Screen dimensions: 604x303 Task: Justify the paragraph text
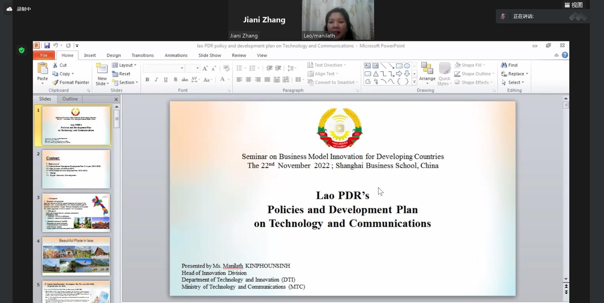click(267, 79)
